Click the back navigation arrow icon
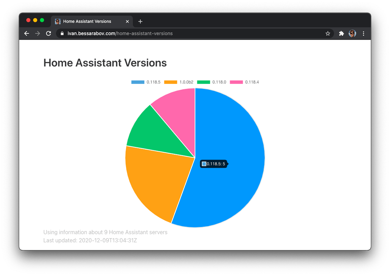Image resolution: width=390 pixels, height=275 pixels. [26, 33]
